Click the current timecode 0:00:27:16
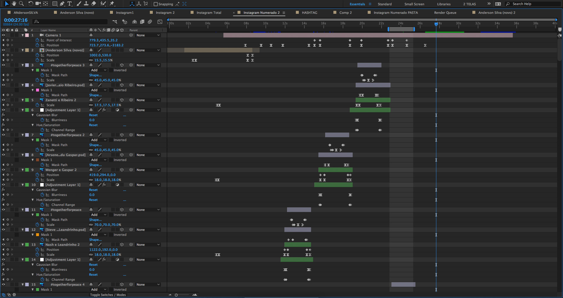 pyautogui.click(x=16, y=20)
